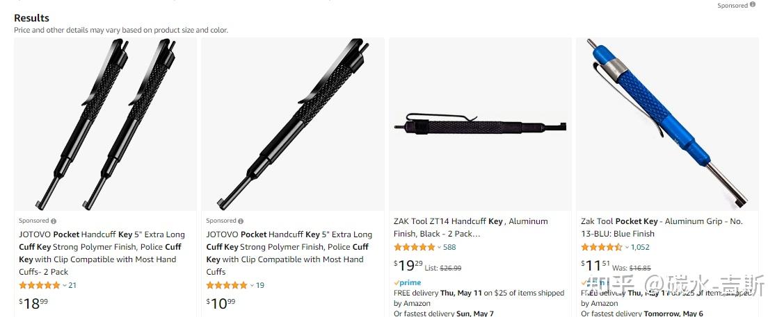
Task: Click the product image showing two black keys
Action: pyautogui.click(x=105, y=124)
